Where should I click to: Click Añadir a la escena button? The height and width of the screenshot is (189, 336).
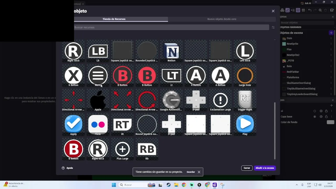point(265,168)
